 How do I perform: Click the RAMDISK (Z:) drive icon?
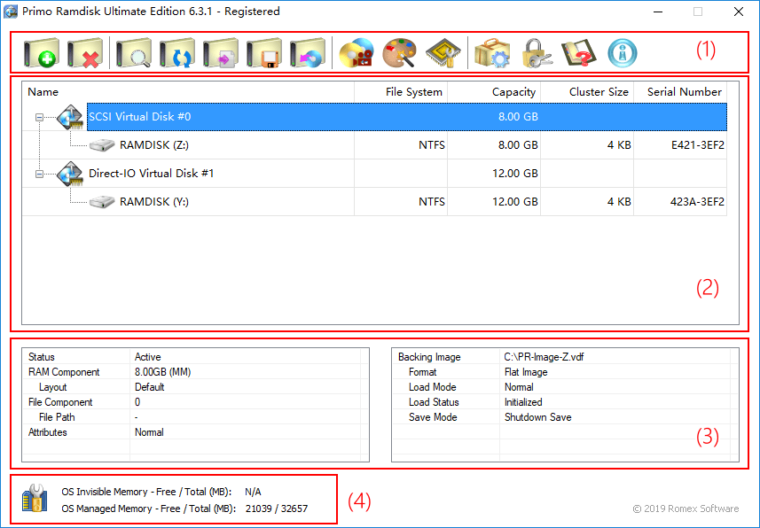pyautogui.click(x=102, y=144)
